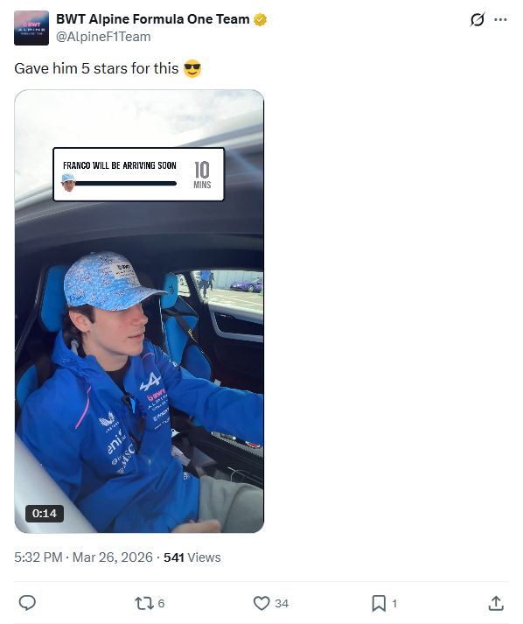This screenshot has height=624, width=523.
Task: Click the 0:14 video duration badge
Action: [45, 514]
